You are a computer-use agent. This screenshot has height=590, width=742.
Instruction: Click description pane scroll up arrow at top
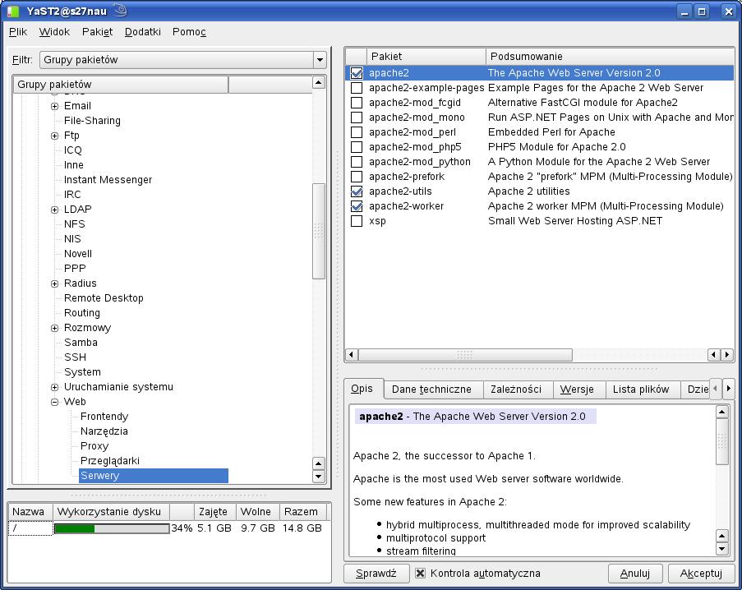click(721, 413)
